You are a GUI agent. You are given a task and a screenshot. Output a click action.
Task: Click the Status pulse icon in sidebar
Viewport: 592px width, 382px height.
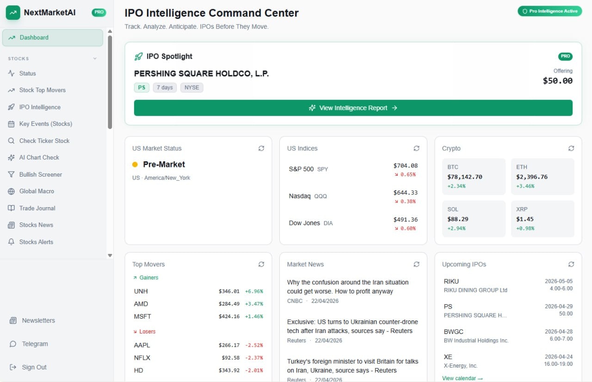(12, 74)
